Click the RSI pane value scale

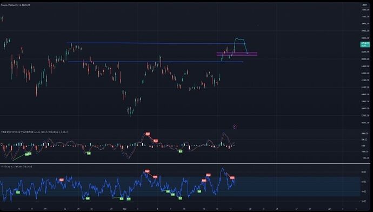[365, 186]
